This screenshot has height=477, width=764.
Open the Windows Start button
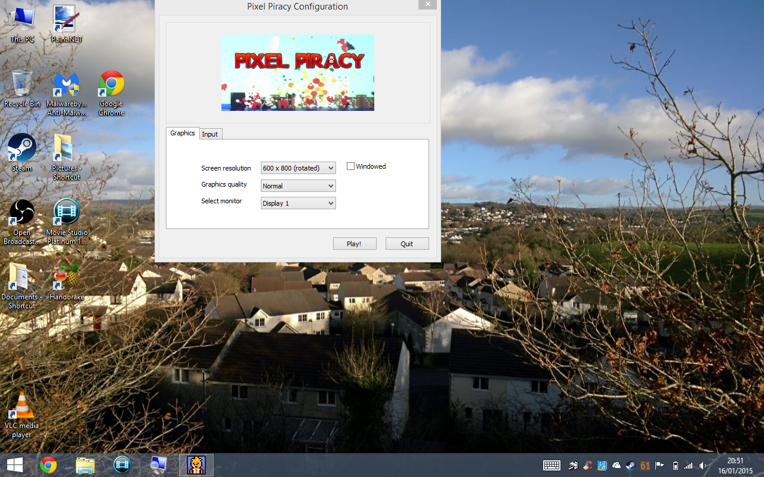(15, 465)
